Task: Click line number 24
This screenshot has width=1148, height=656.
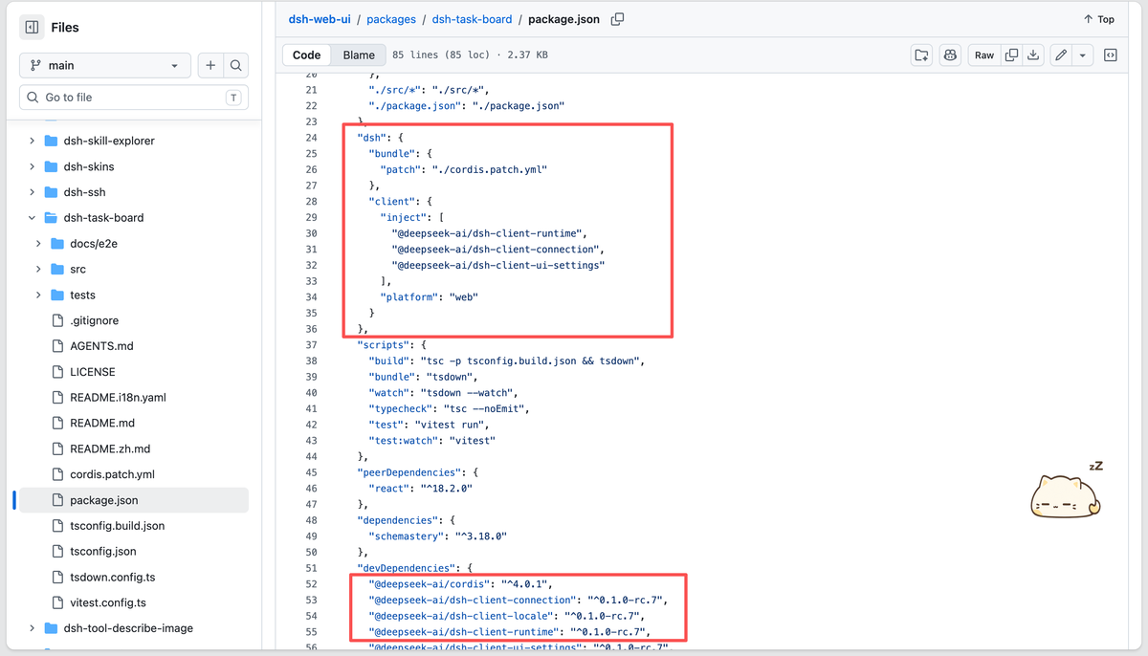Action: 311,138
